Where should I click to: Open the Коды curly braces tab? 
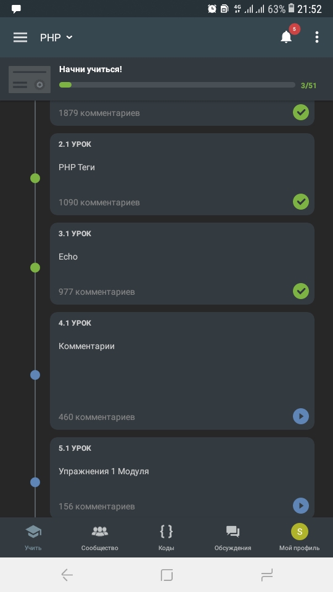click(166, 537)
